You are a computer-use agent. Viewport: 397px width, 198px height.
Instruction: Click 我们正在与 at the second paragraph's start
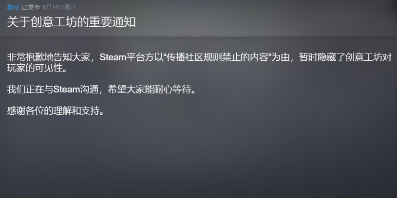click(30, 90)
